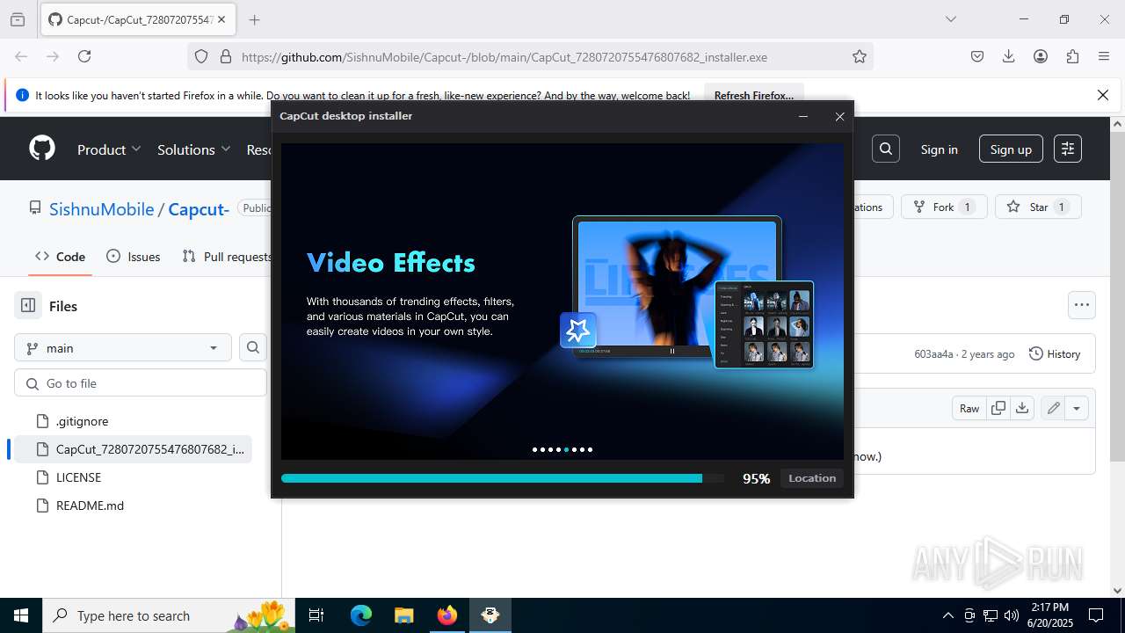
Task: Open Firefox application menu hamburger
Action: point(1104,56)
